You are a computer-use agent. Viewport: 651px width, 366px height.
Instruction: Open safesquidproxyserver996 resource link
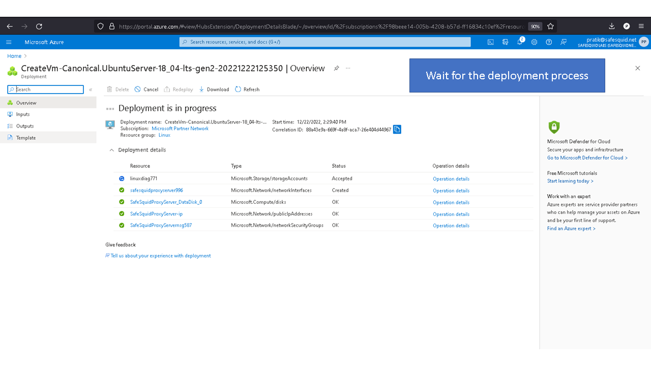pos(157,190)
